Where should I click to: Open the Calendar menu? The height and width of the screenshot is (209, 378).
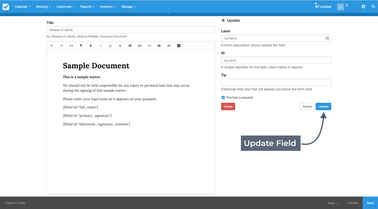23,7
